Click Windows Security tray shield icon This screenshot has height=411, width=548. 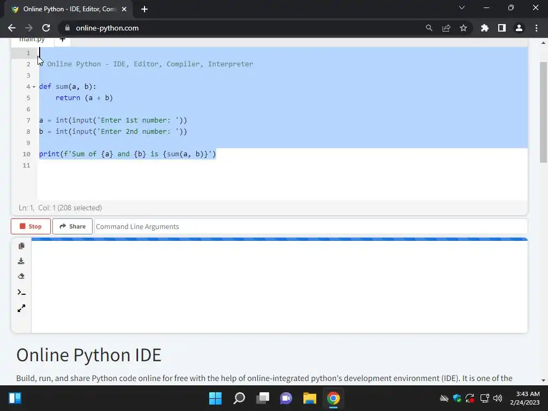[x=457, y=398]
